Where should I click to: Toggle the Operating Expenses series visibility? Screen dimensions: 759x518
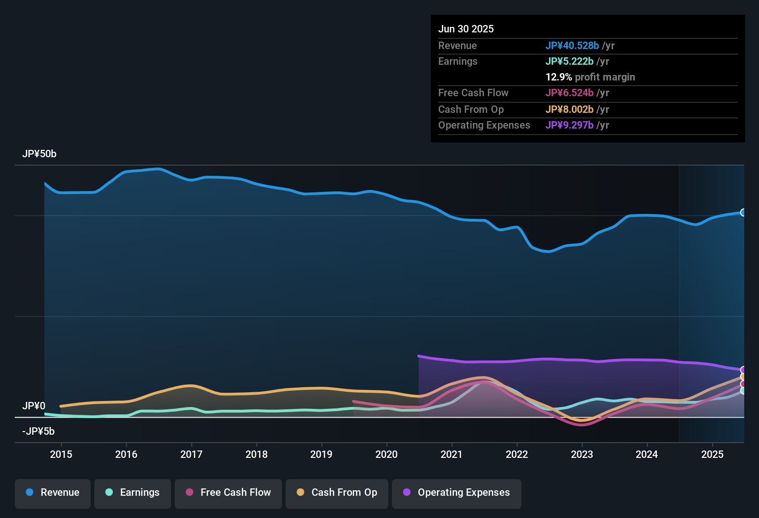456,493
